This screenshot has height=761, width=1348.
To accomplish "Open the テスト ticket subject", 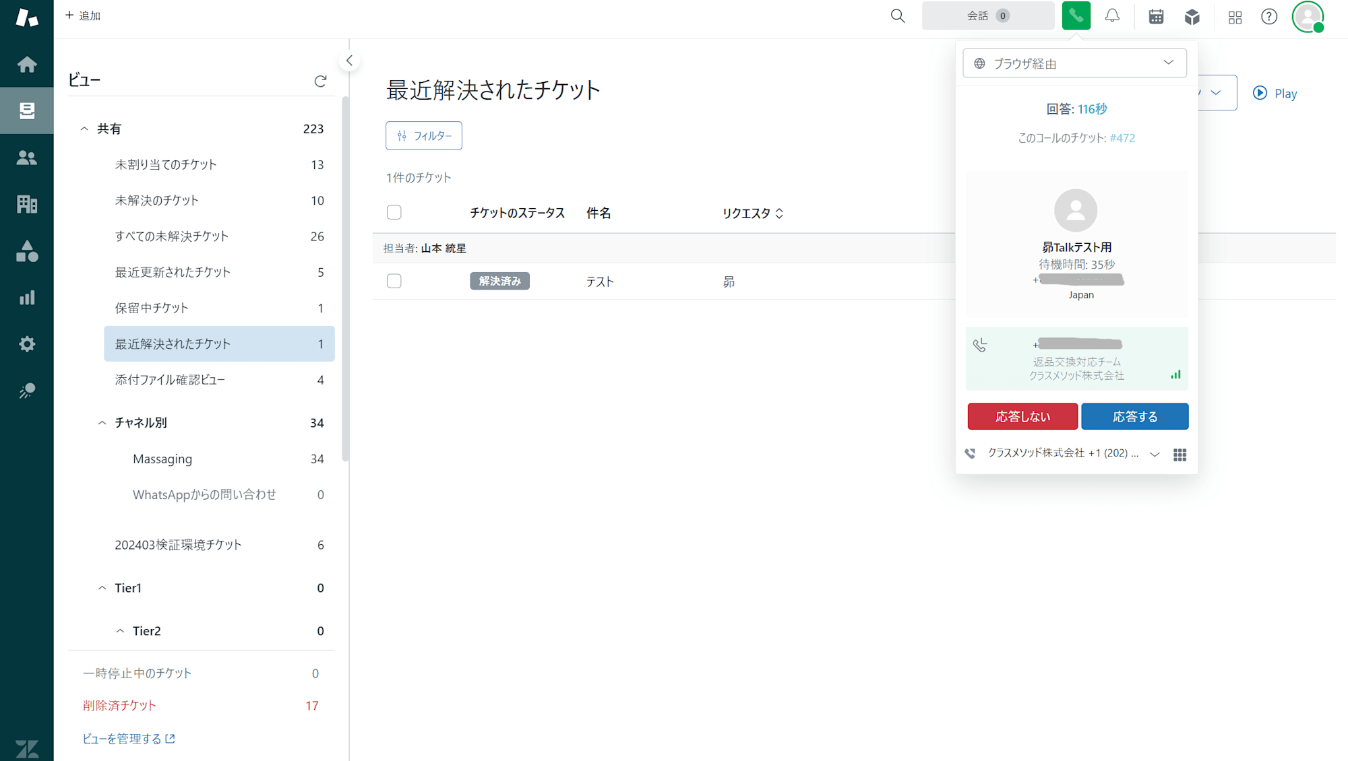I will [x=600, y=282].
